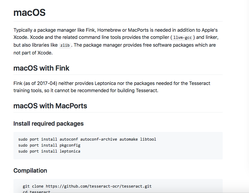The image size is (249, 193).
Task: Click the github.com tesseract.git URL
Action: click(99, 186)
